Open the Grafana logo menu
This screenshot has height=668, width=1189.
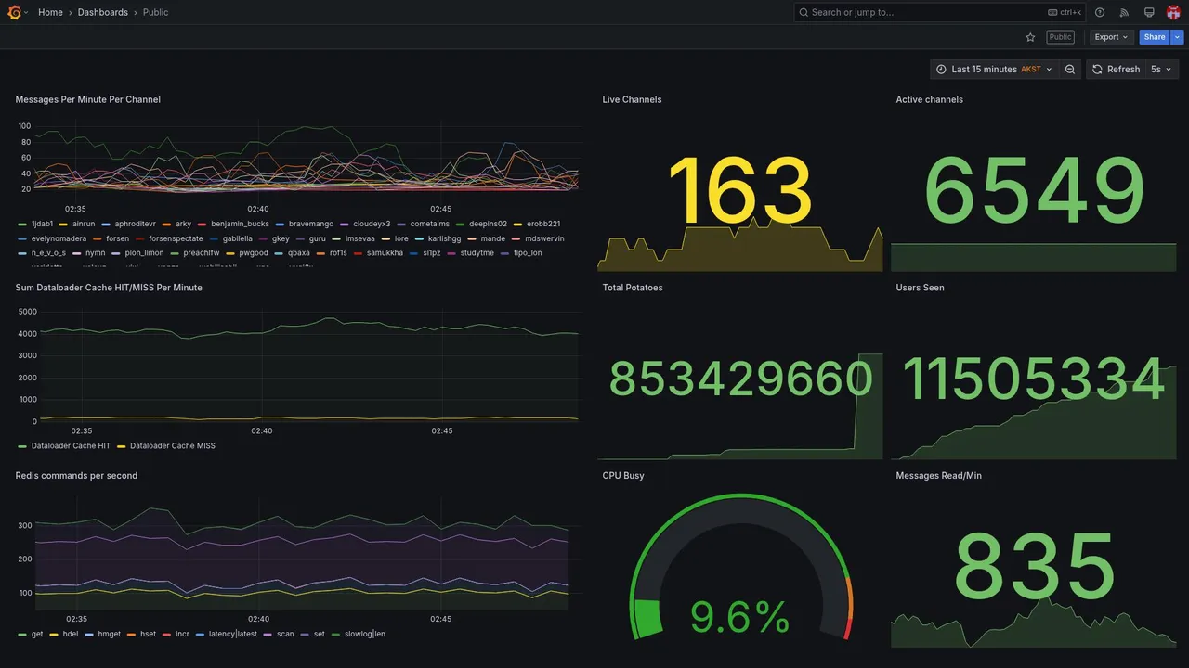[x=14, y=12]
